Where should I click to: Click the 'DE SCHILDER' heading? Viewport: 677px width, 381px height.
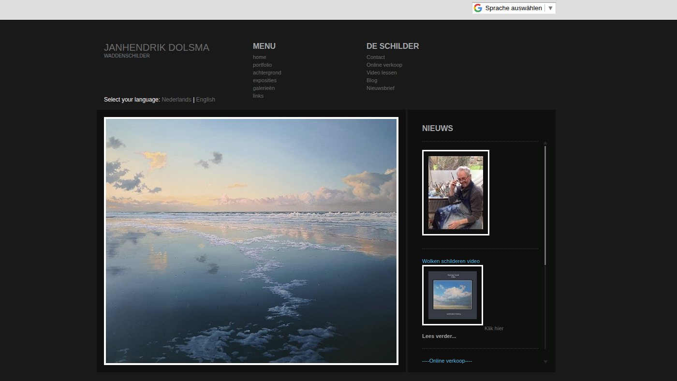[x=393, y=46]
